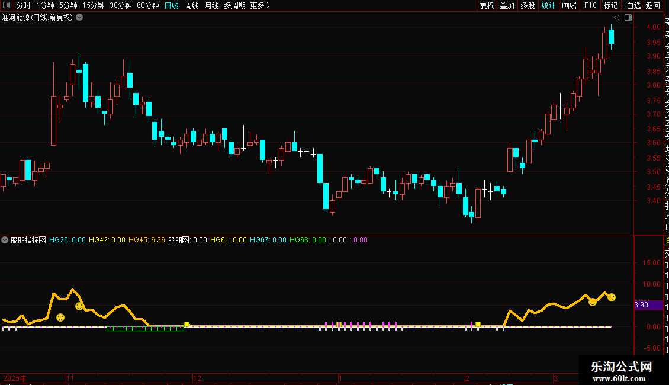Click the 复权 button

pos(487,5)
